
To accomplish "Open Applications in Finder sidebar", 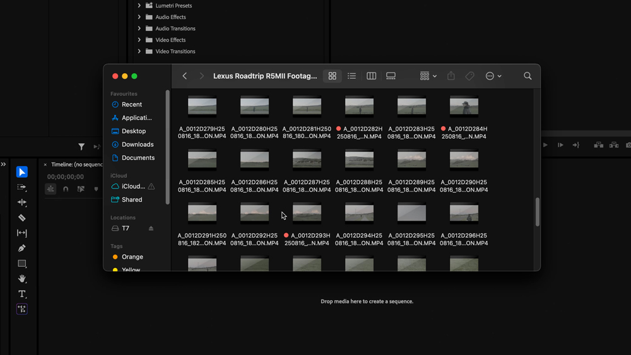I will [x=132, y=118].
